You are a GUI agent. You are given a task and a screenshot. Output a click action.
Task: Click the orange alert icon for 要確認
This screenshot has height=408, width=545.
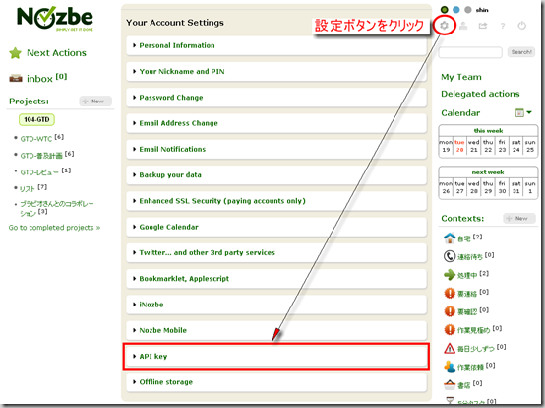450,311
